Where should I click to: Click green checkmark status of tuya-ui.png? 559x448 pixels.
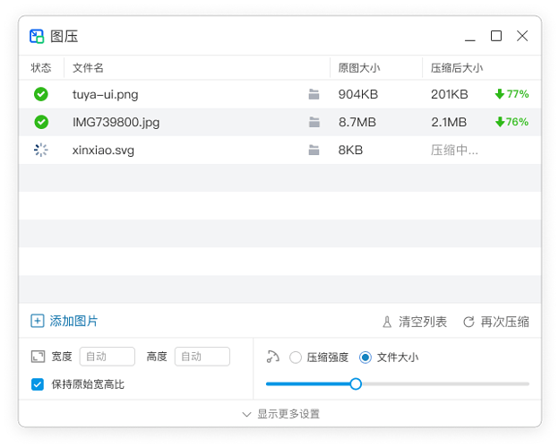[41, 94]
